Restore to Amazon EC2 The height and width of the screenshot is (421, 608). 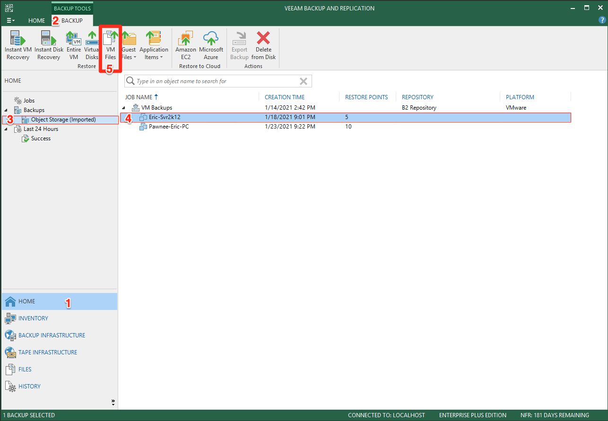(x=186, y=45)
